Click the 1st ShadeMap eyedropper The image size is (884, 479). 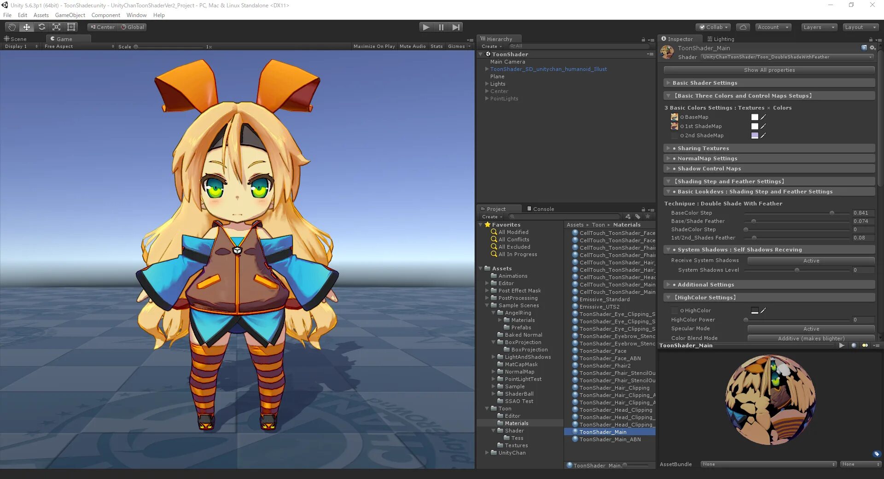point(763,126)
